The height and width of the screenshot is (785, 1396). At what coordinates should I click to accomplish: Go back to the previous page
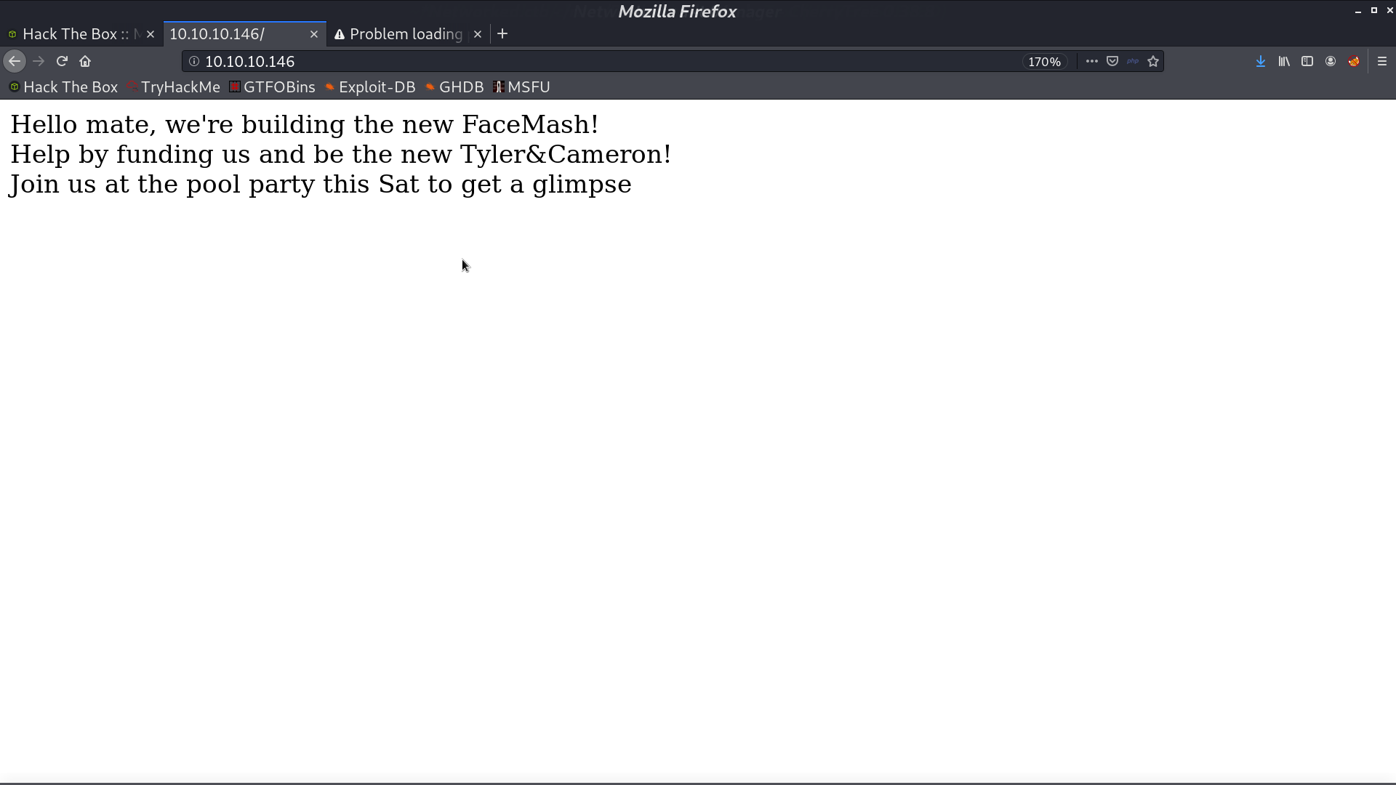point(15,62)
